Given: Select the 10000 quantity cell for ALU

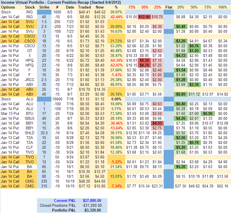Looking at the screenshot, I should pos(57,99).
